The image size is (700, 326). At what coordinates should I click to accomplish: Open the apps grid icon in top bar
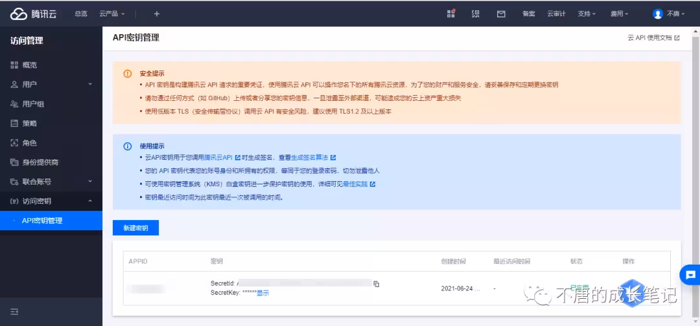451,14
